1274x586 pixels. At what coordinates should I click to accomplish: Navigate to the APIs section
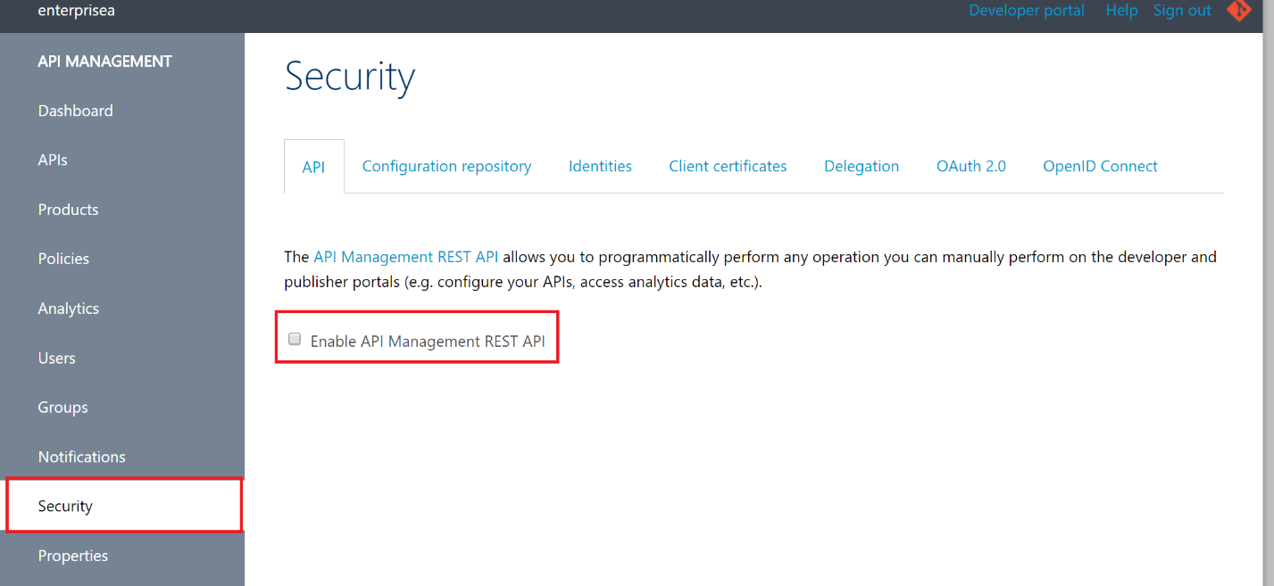(52, 160)
